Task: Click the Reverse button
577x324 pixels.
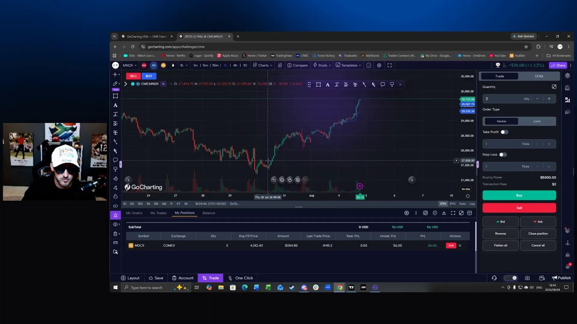Action: pyautogui.click(x=500, y=234)
